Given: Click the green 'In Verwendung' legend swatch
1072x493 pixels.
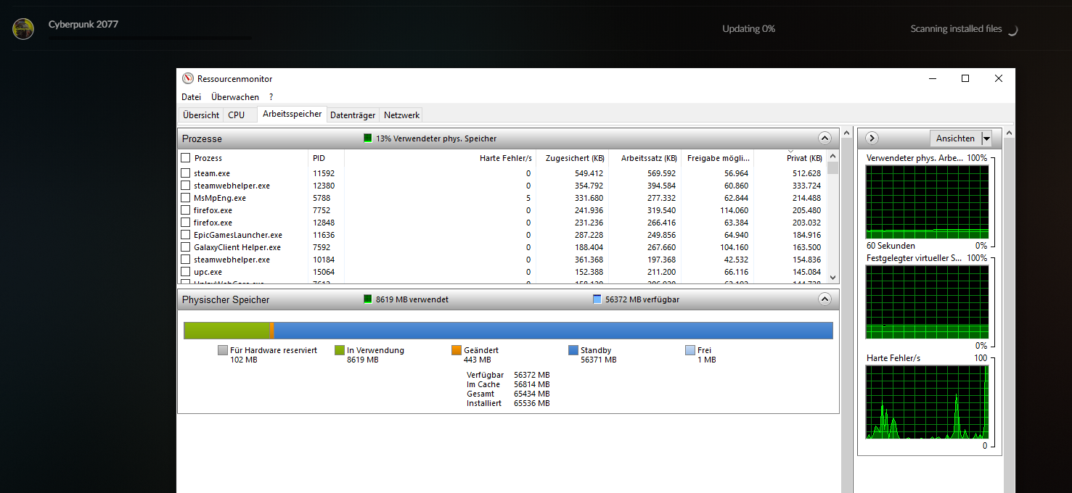Looking at the screenshot, I should (x=339, y=350).
